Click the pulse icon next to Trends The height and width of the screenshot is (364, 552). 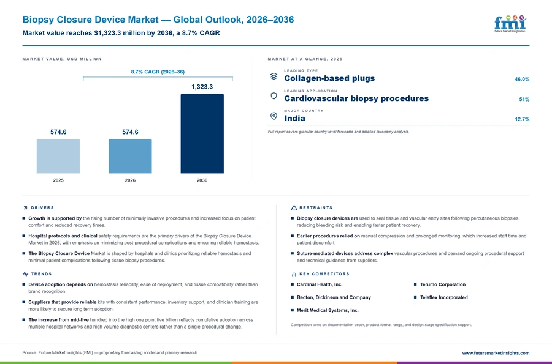[x=25, y=274]
